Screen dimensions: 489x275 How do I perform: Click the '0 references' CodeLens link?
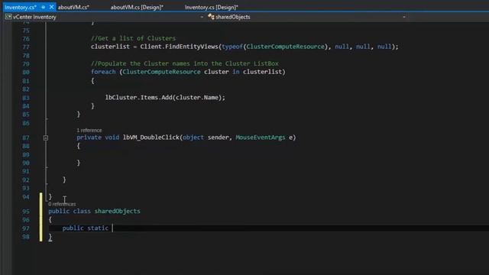pos(62,204)
